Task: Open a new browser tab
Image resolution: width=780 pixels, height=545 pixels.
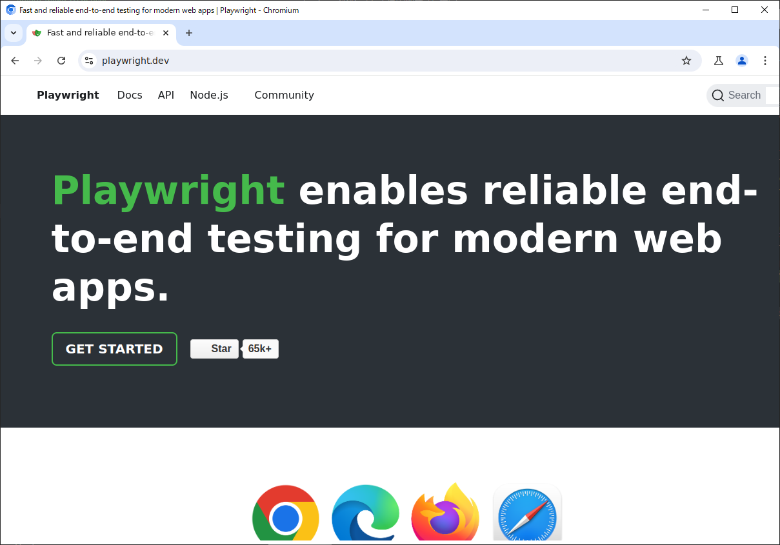Action: pos(189,33)
